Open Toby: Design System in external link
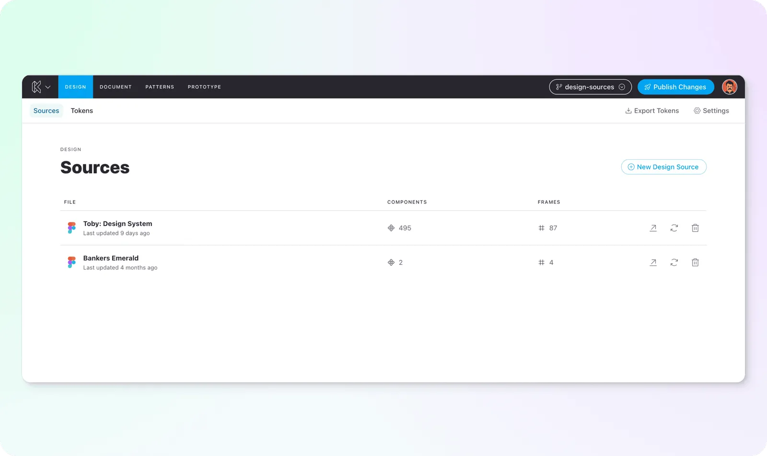The width and height of the screenshot is (767, 456). tap(653, 228)
